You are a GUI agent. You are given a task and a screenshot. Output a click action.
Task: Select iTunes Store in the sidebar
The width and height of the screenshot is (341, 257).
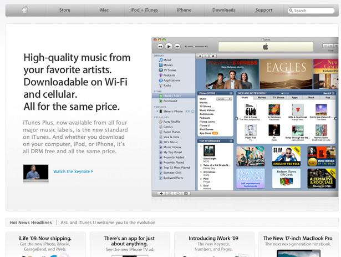coord(174,96)
